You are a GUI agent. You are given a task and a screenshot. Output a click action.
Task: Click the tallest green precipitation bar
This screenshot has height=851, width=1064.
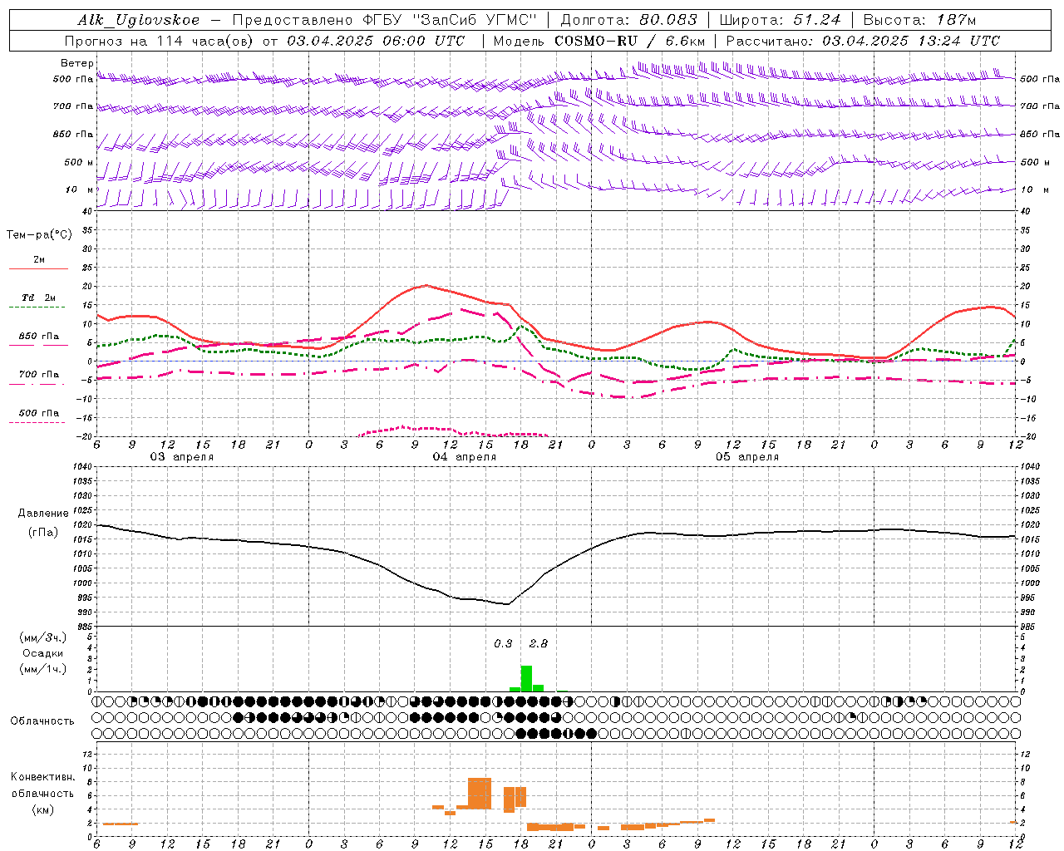pyautogui.click(x=526, y=678)
